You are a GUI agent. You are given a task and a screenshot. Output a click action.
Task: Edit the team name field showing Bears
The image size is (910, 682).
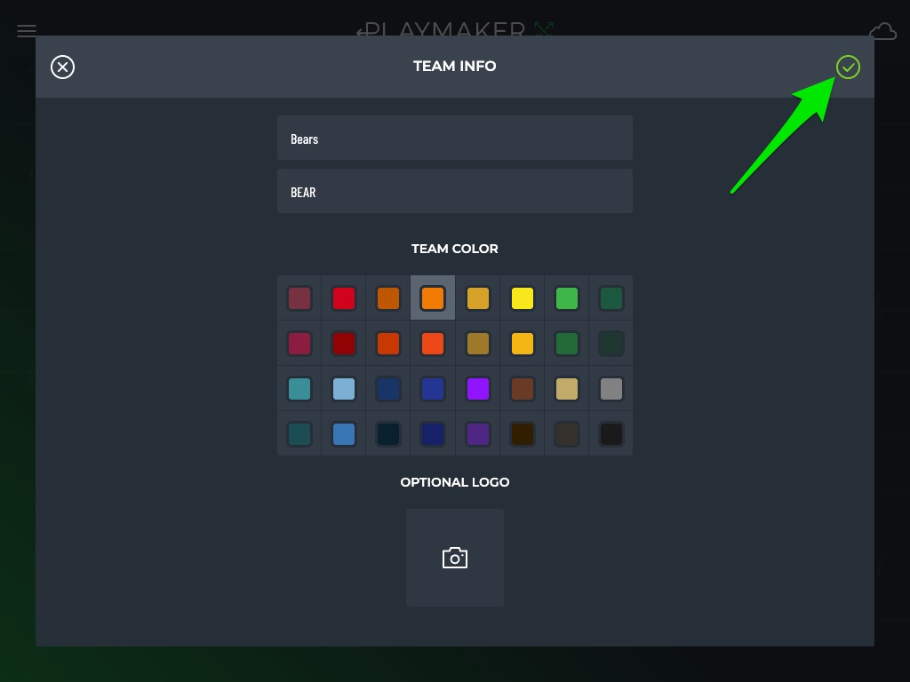455,138
